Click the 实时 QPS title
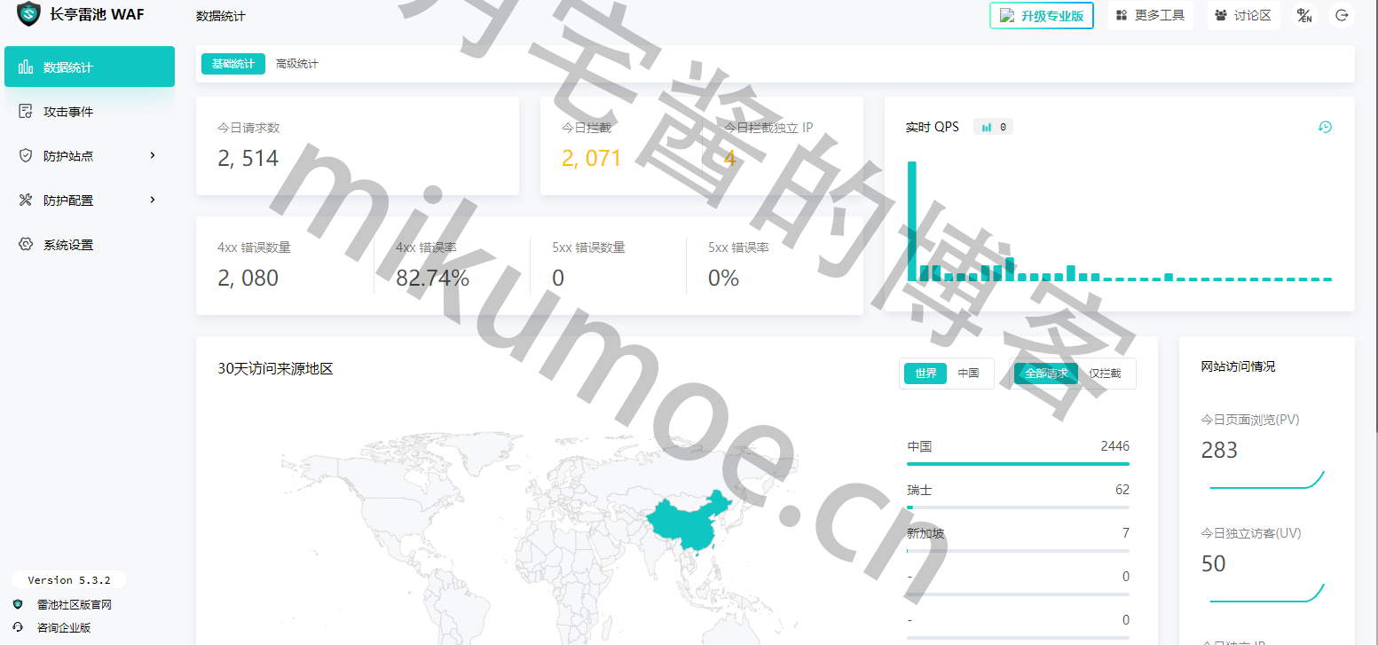The image size is (1378, 645). point(933,127)
